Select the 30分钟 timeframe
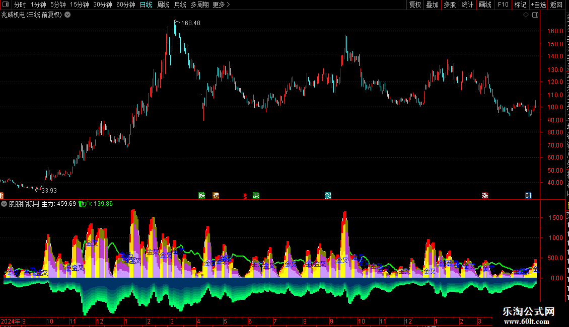 pos(103,5)
